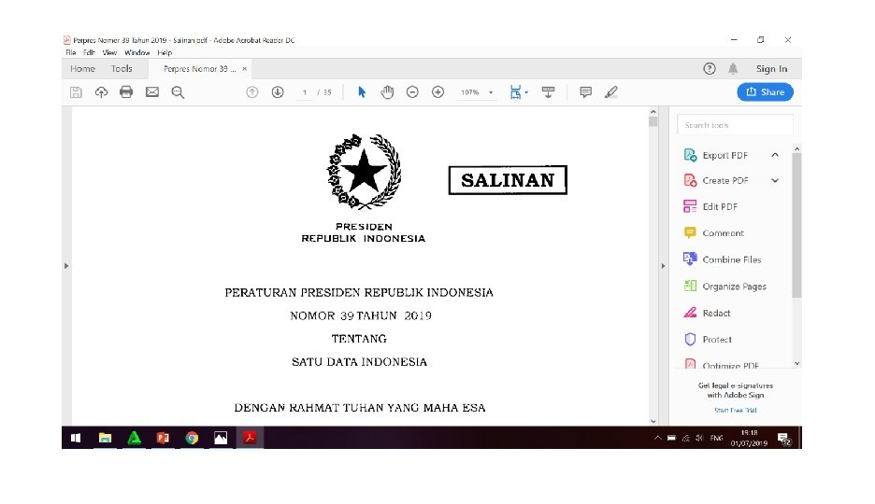Open the Redact tool
The height and width of the screenshot is (504, 875).
point(707,313)
